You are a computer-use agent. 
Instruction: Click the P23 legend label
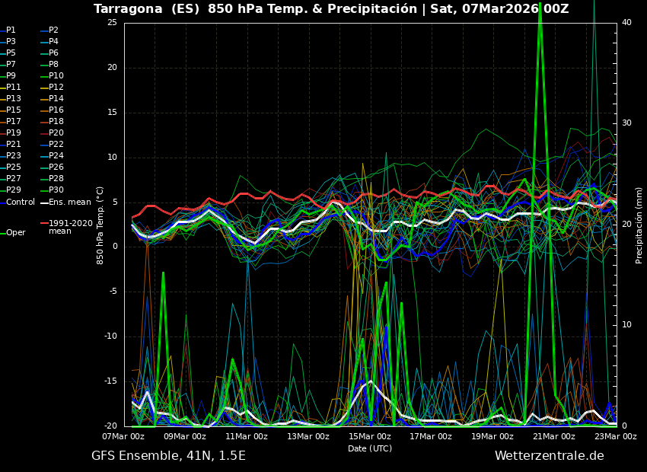point(13,155)
